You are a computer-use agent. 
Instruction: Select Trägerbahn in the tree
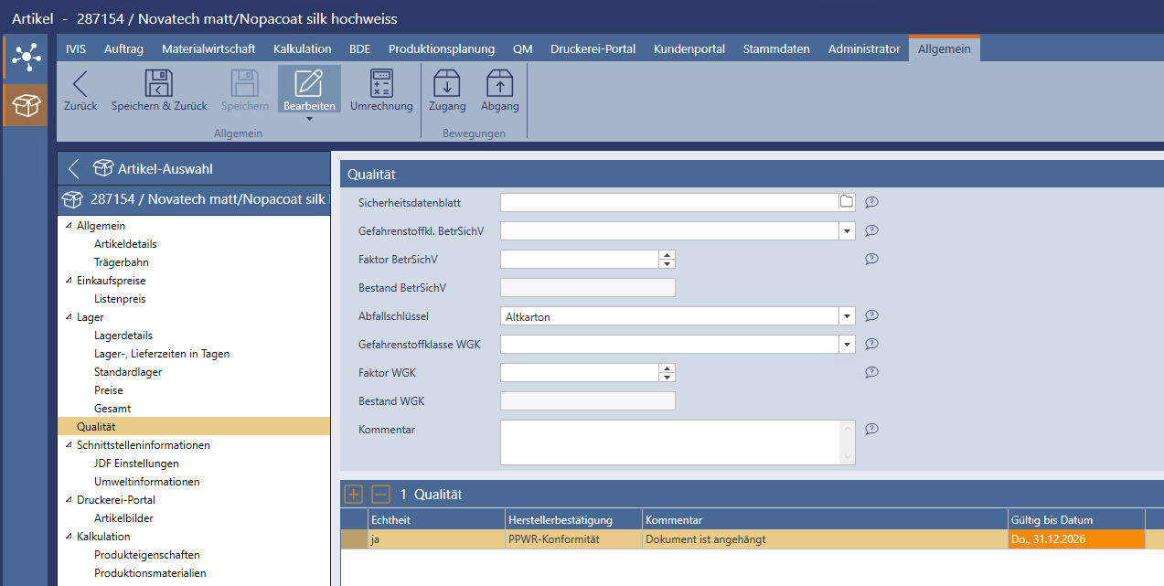point(121,262)
